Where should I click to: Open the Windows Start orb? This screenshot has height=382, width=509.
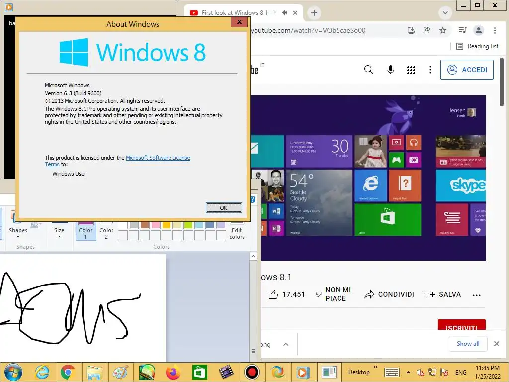[x=13, y=372]
